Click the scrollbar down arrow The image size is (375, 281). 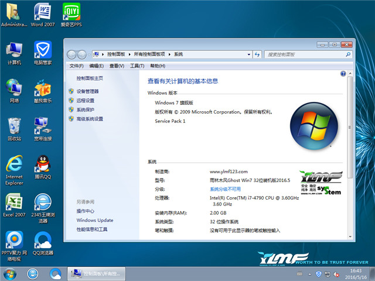pos(350,237)
